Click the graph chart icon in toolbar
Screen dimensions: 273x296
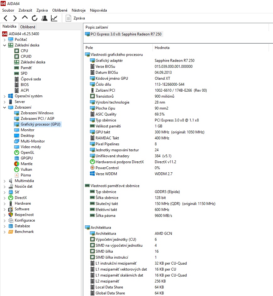coord(54,18)
